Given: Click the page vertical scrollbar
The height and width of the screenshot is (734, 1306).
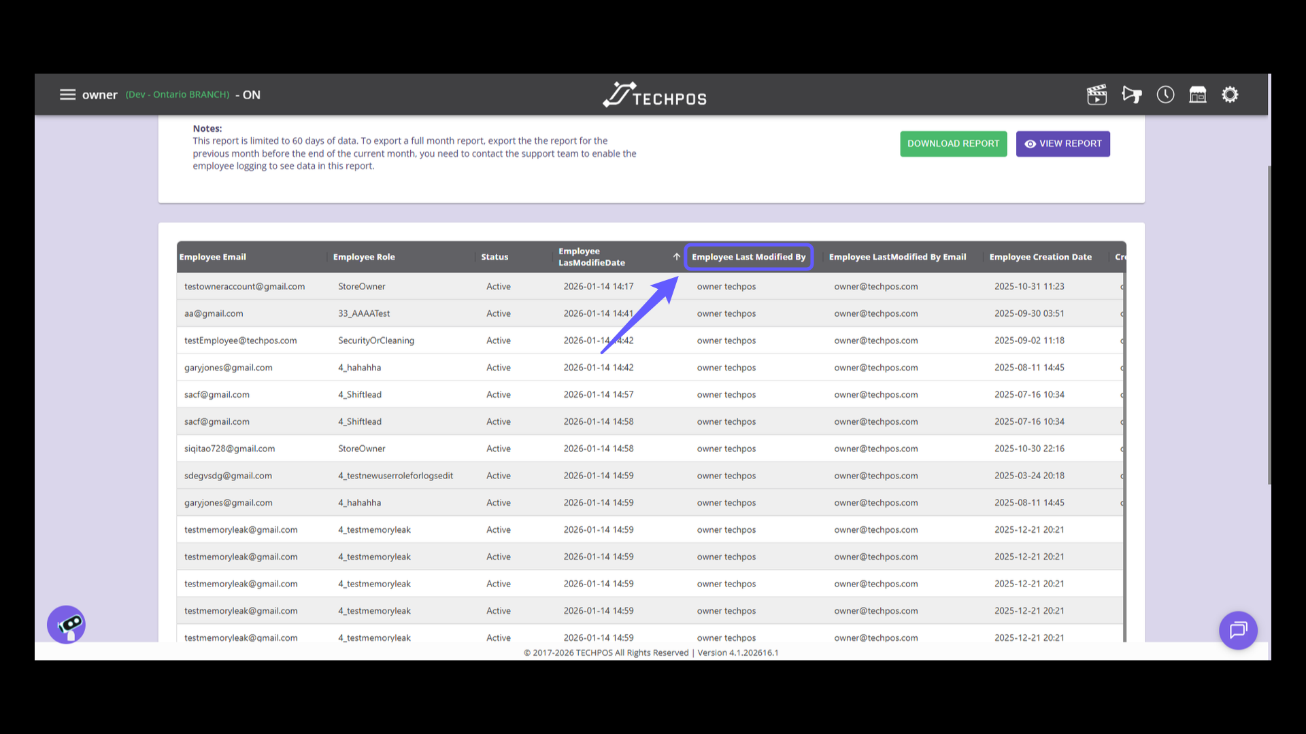Looking at the screenshot, I should click(x=1269, y=325).
